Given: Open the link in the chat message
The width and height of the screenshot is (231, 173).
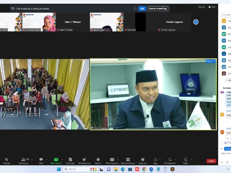Looking at the screenshot, I should tap(229, 103).
